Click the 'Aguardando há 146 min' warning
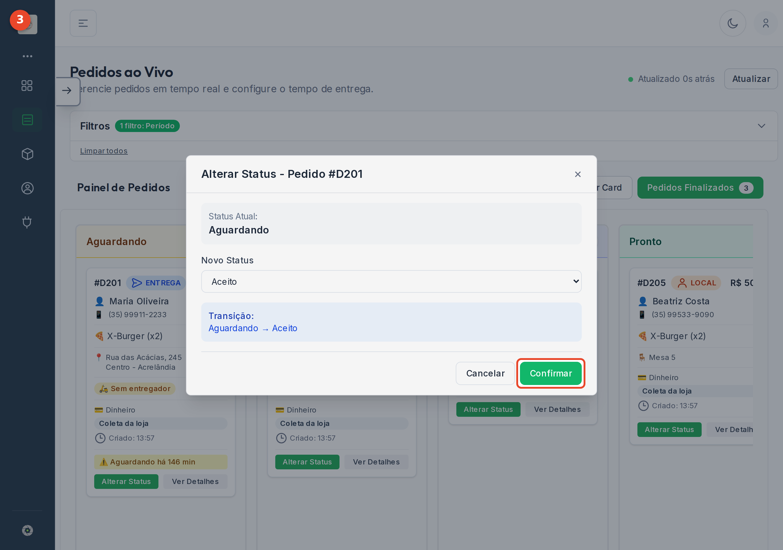The image size is (783, 550). (x=161, y=462)
